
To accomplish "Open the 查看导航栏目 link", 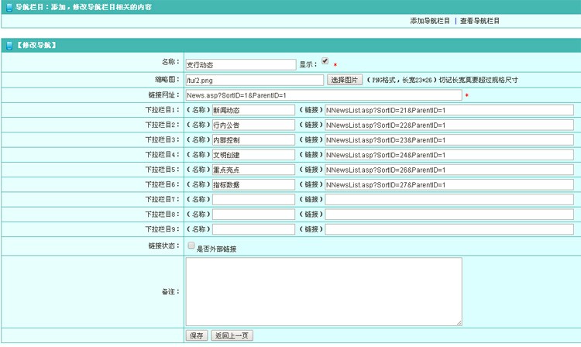I will click(480, 21).
